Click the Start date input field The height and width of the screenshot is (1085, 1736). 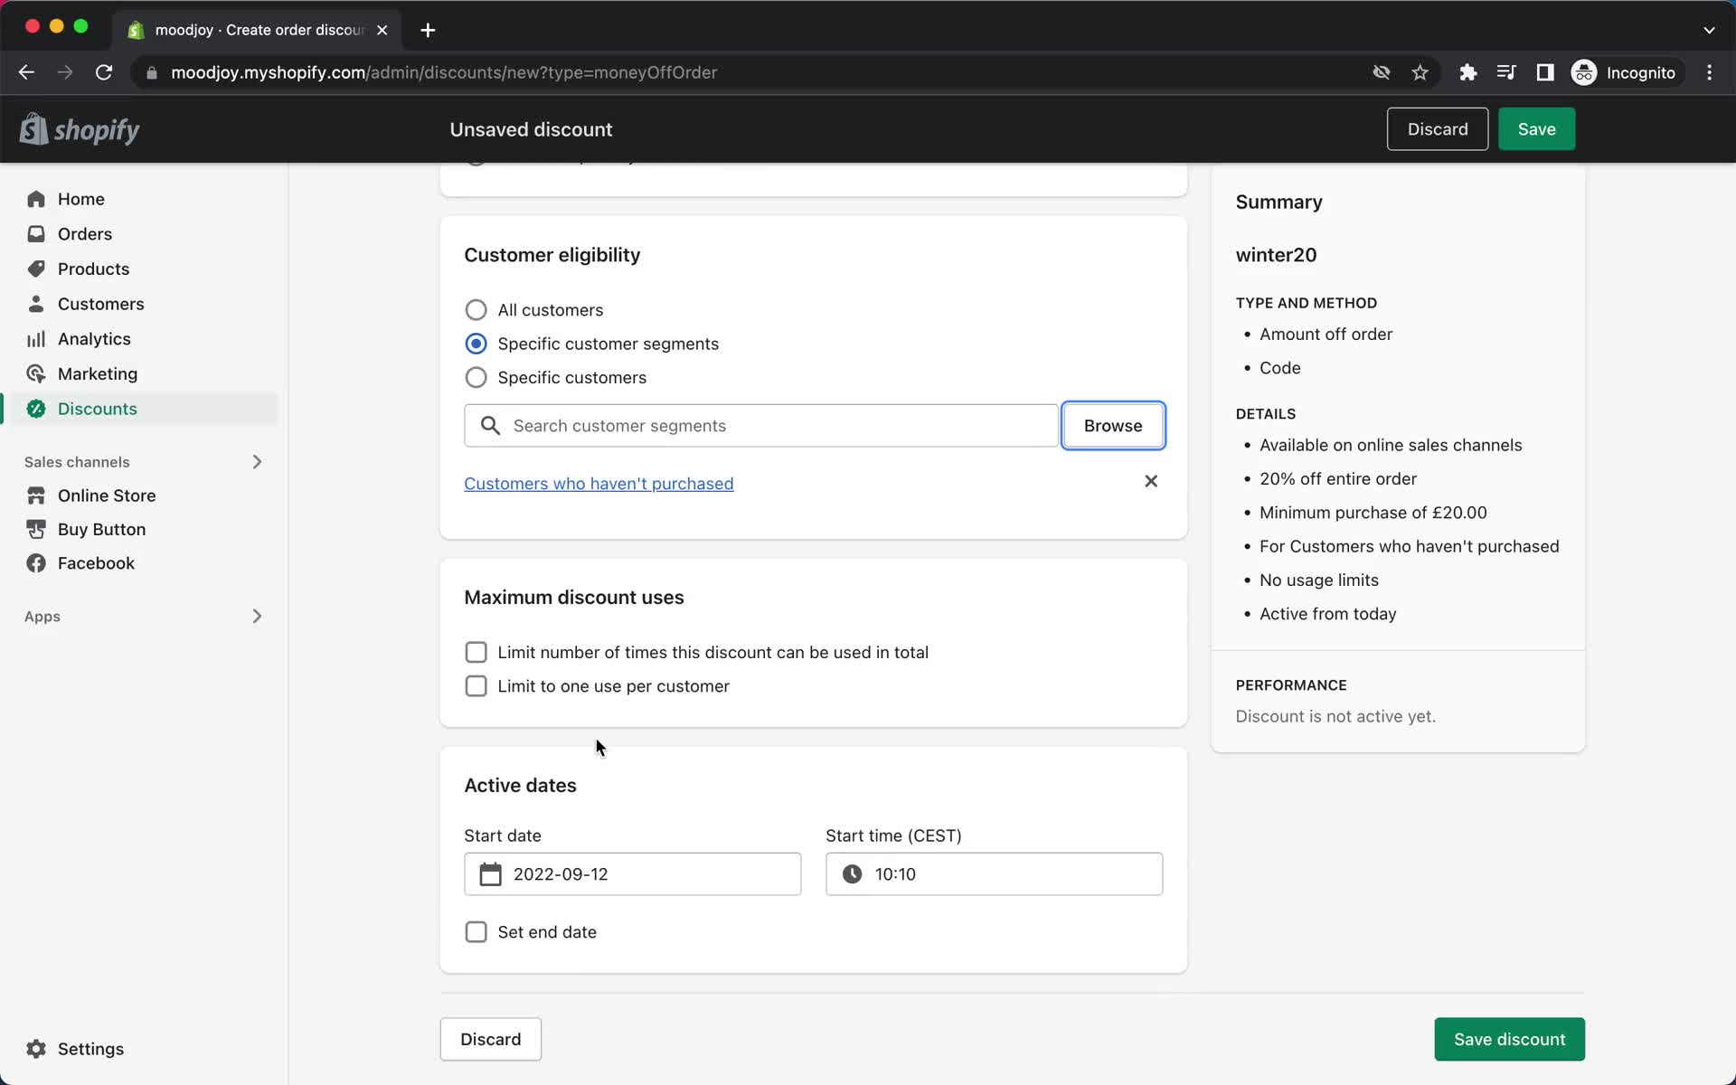631,873
